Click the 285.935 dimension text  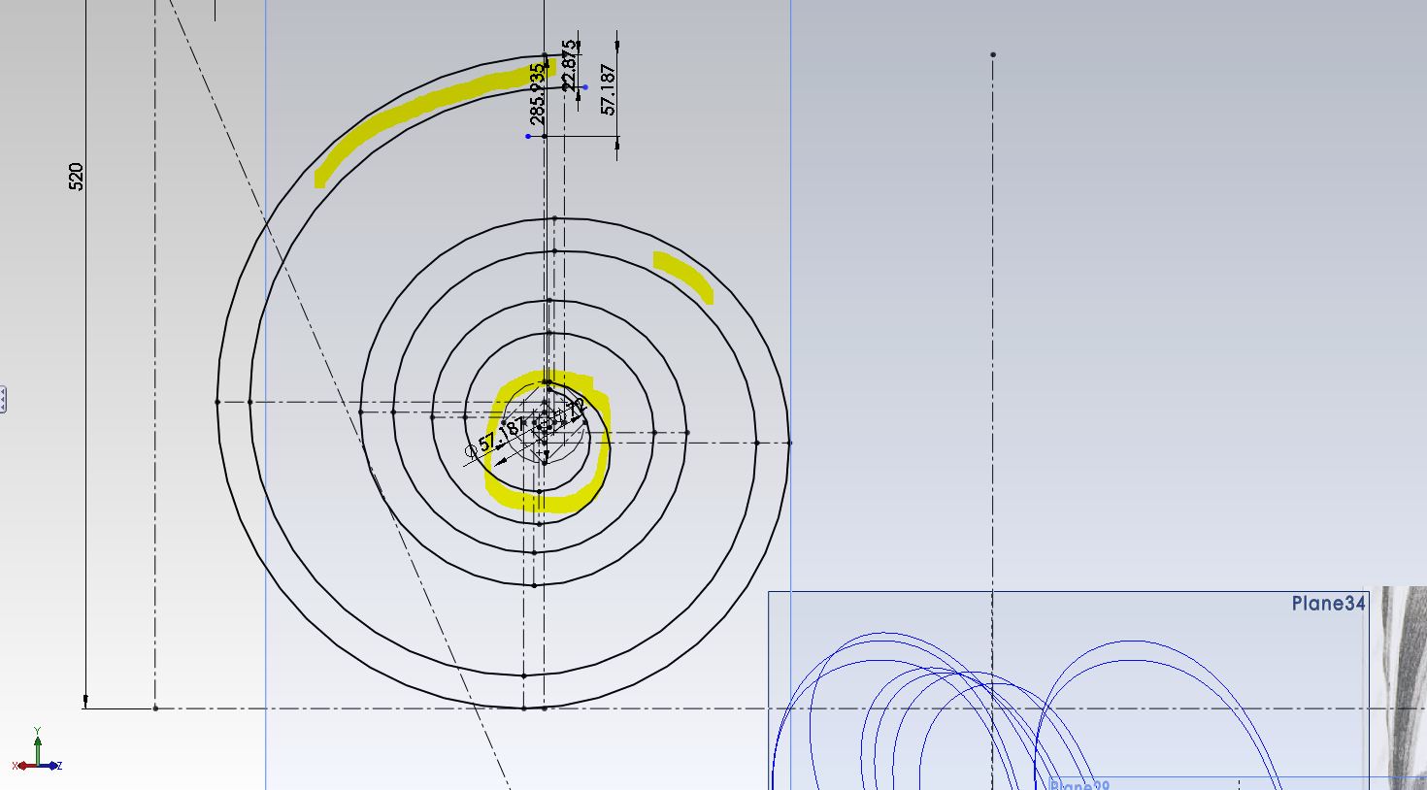[538, 92]
